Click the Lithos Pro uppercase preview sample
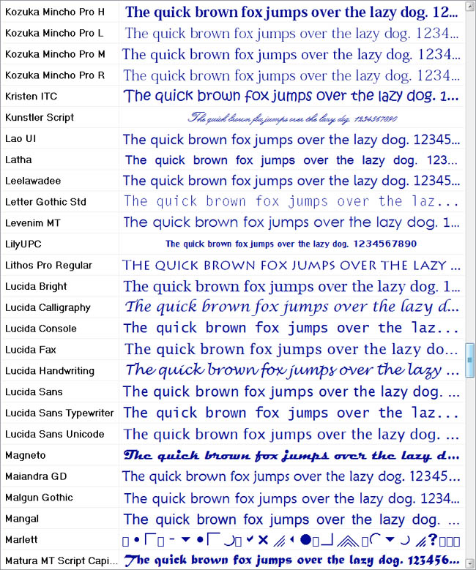 (x=291, y=266)
